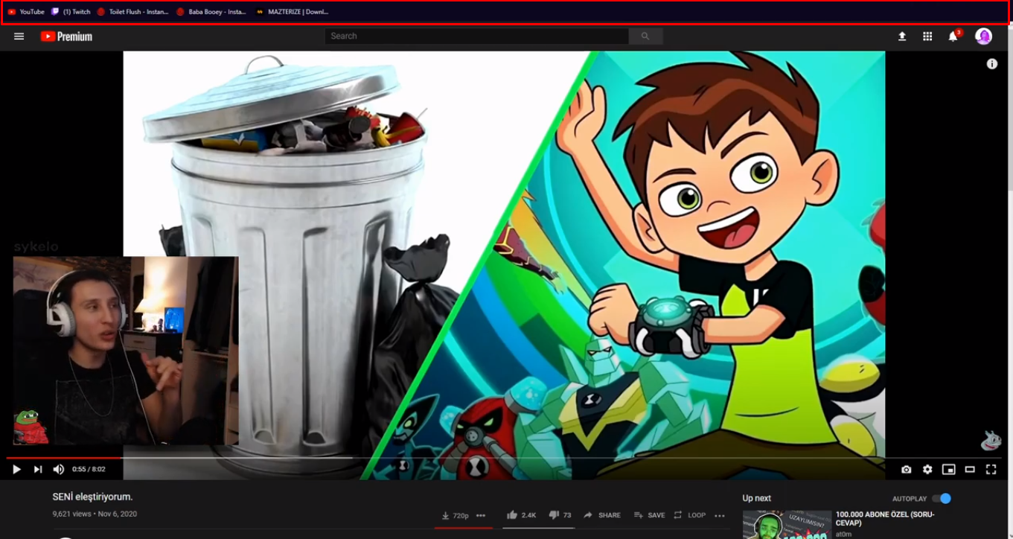Enter fullscreen mode
The width and height of the screenshot is (1013, 539).
(x=990, y=469)
